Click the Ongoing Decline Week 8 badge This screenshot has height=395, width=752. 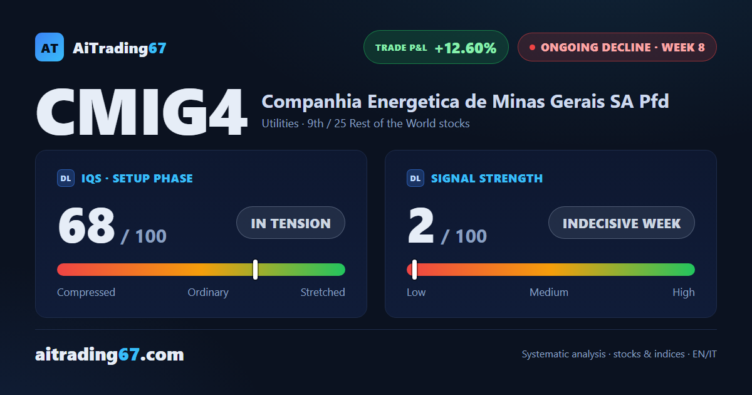617,47
